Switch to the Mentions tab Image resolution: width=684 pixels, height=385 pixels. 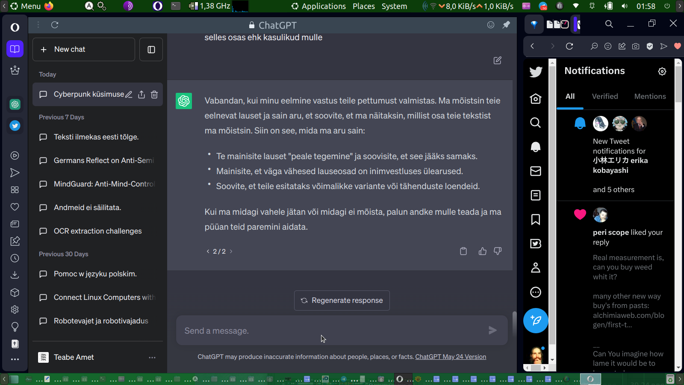(x=650, y=97)
